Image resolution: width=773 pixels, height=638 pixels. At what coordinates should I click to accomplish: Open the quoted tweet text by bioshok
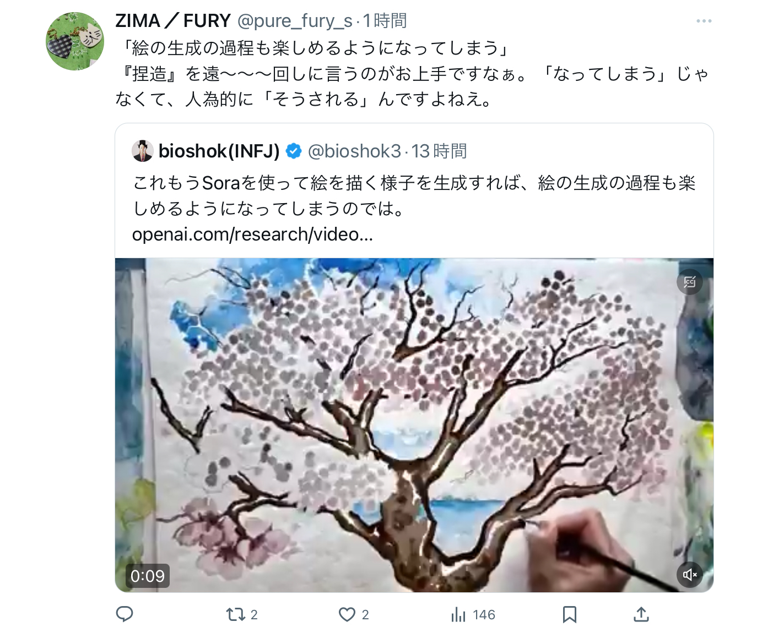click(x=414, y=195)
